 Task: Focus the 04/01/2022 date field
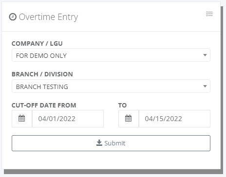tap(68, 119)
